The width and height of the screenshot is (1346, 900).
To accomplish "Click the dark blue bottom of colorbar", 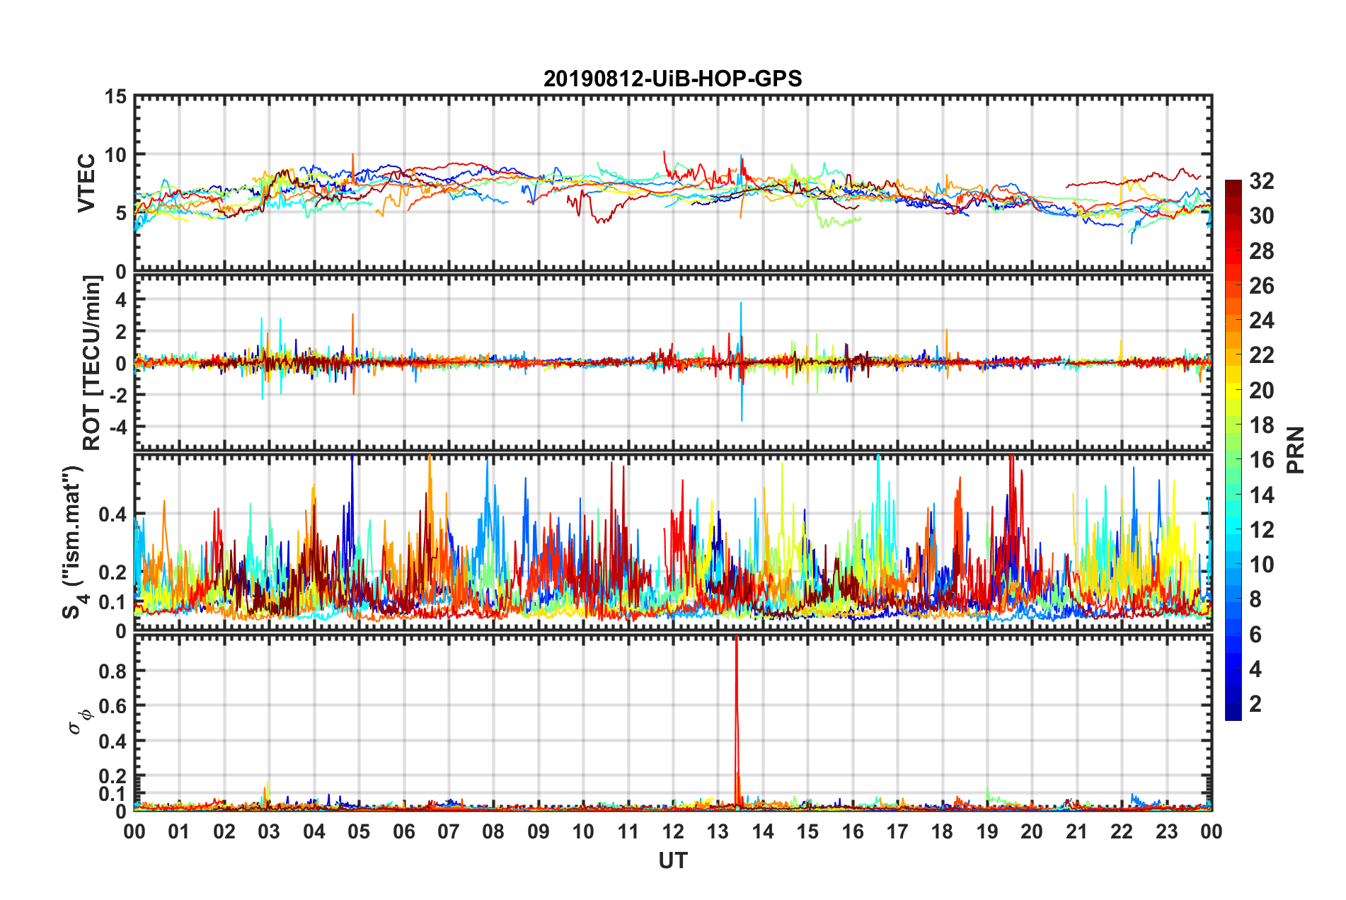I will pyautogui.click(x=1233, y=715).
